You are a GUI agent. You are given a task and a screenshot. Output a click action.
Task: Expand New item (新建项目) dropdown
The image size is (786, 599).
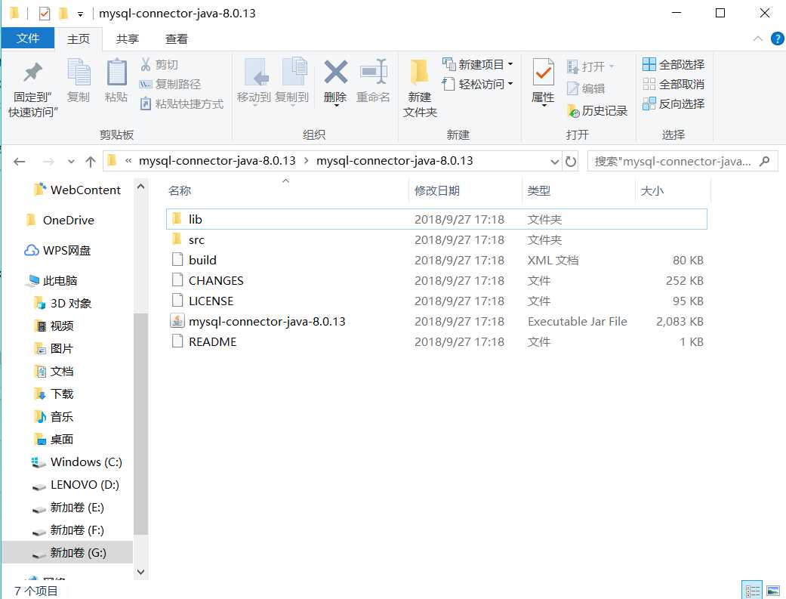[x=510, y=64]
